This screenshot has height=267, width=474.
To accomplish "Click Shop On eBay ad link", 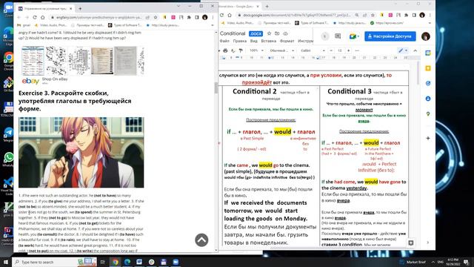I will [55, 79].
